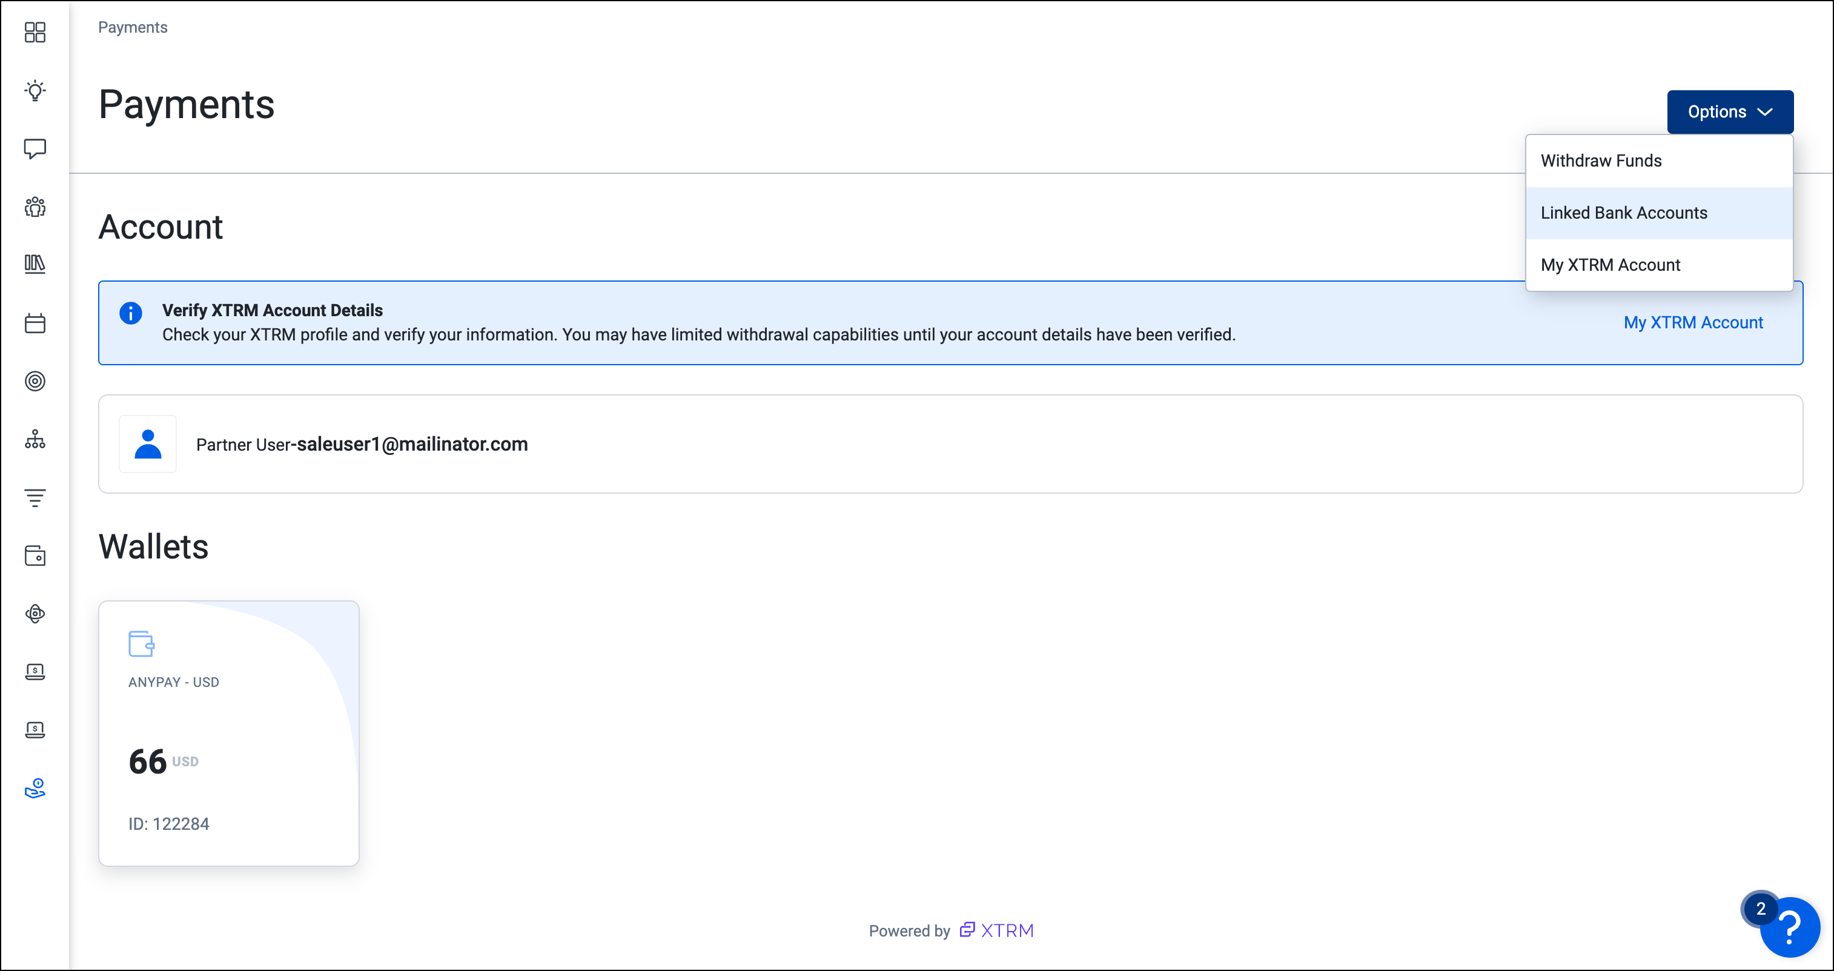The height and width of the screenshot is (971, 1834).
Task: Select Linked Bank Accounts menu entry
Action: click(x=1659, y=213)
